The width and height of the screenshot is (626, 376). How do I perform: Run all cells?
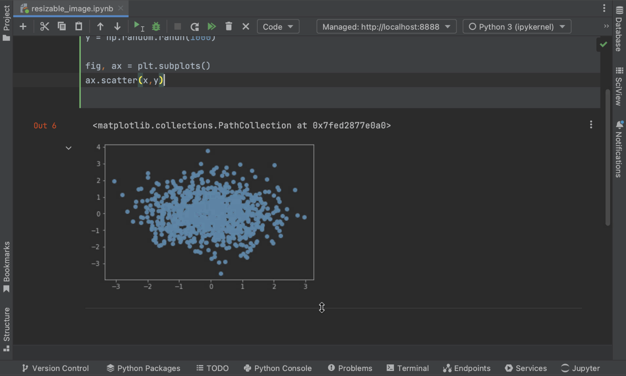click(x=212, y=27)
